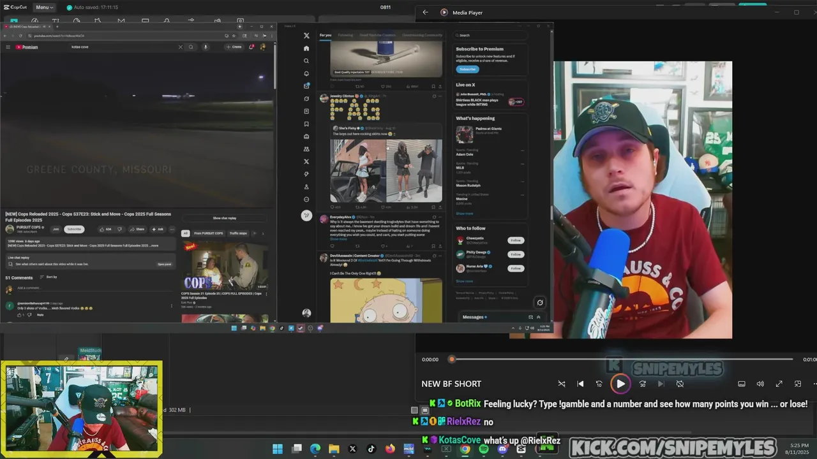Open COPS Season 31 Episode 25 thumbnail

pos(224,266)
